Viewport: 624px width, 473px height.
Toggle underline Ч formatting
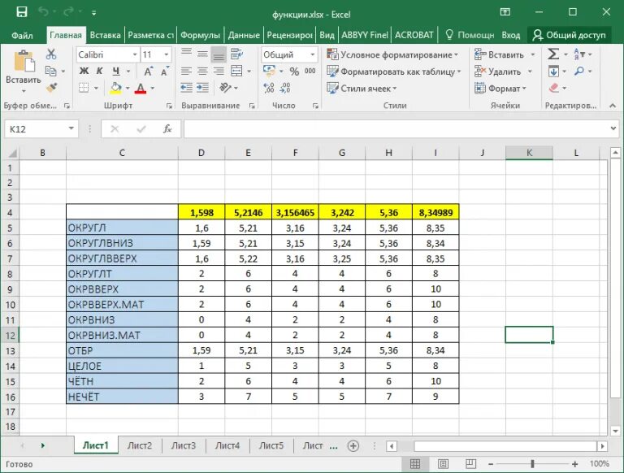(116, 72)
